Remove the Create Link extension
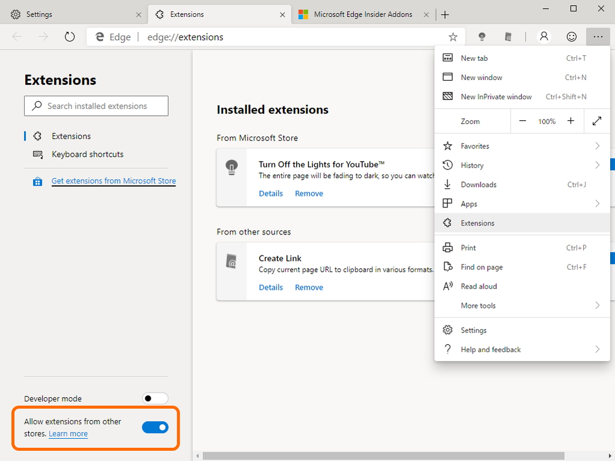Viewport: 615px width, 461px height. click(309, 287)
